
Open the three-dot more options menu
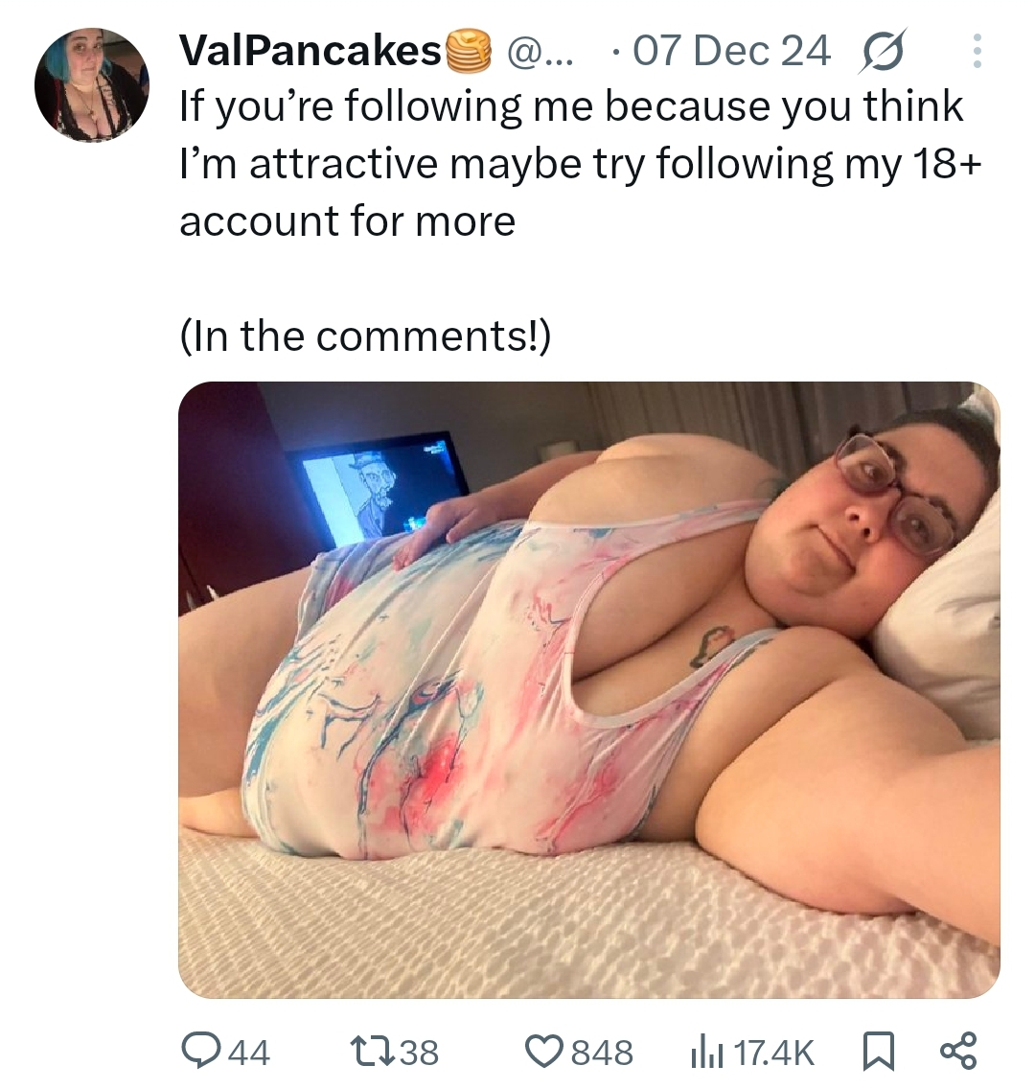pyautogui.click(x=977, y=51)
